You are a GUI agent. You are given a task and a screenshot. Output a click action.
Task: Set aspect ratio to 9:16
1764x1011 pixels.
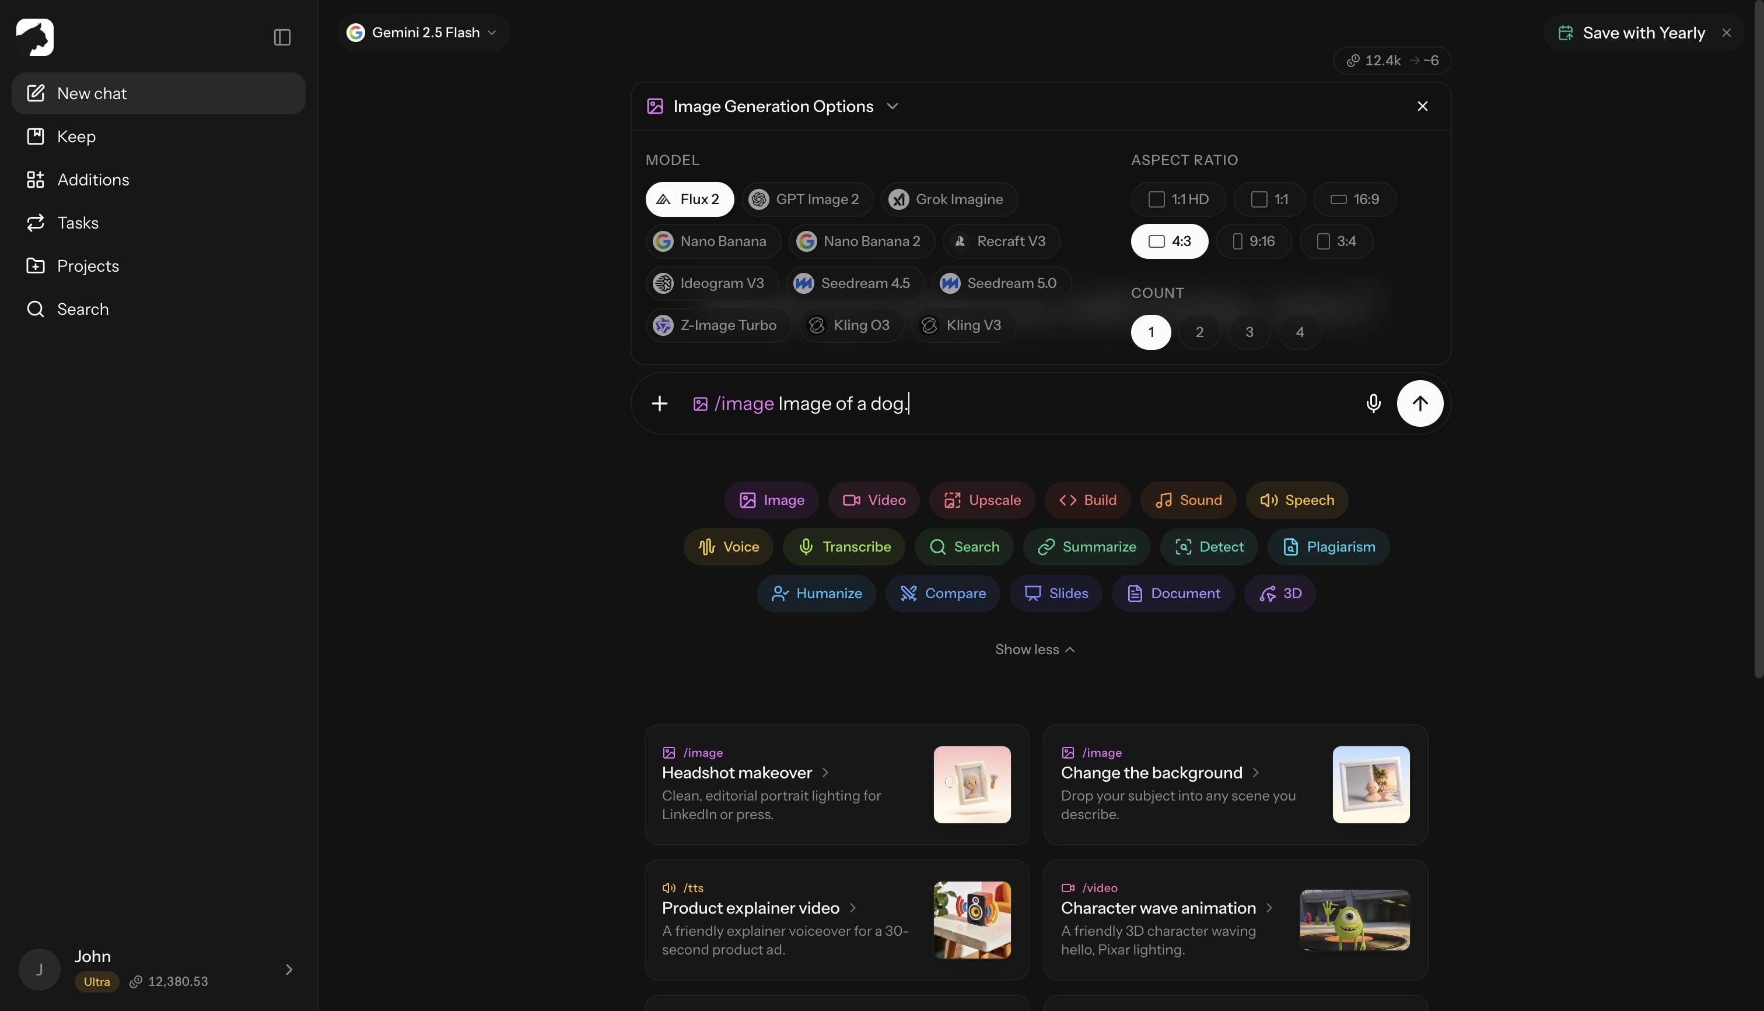(x=1254, y=241)
